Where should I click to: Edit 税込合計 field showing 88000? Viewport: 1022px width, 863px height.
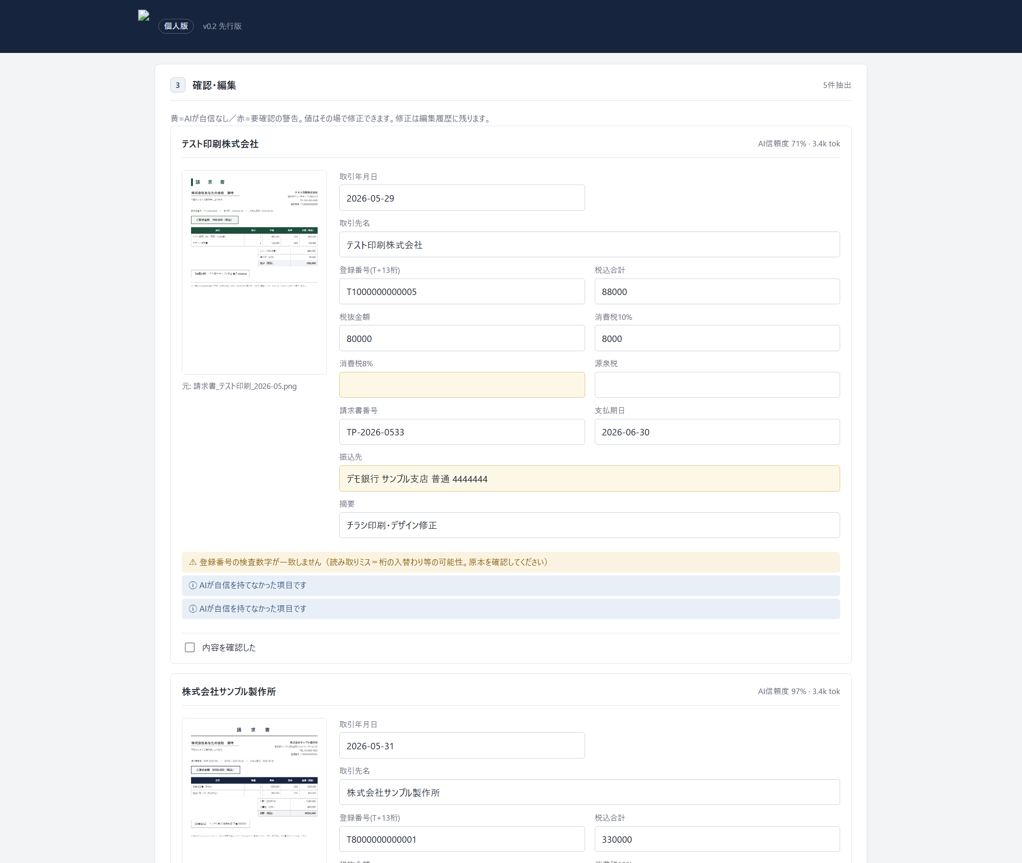[717, 292]
